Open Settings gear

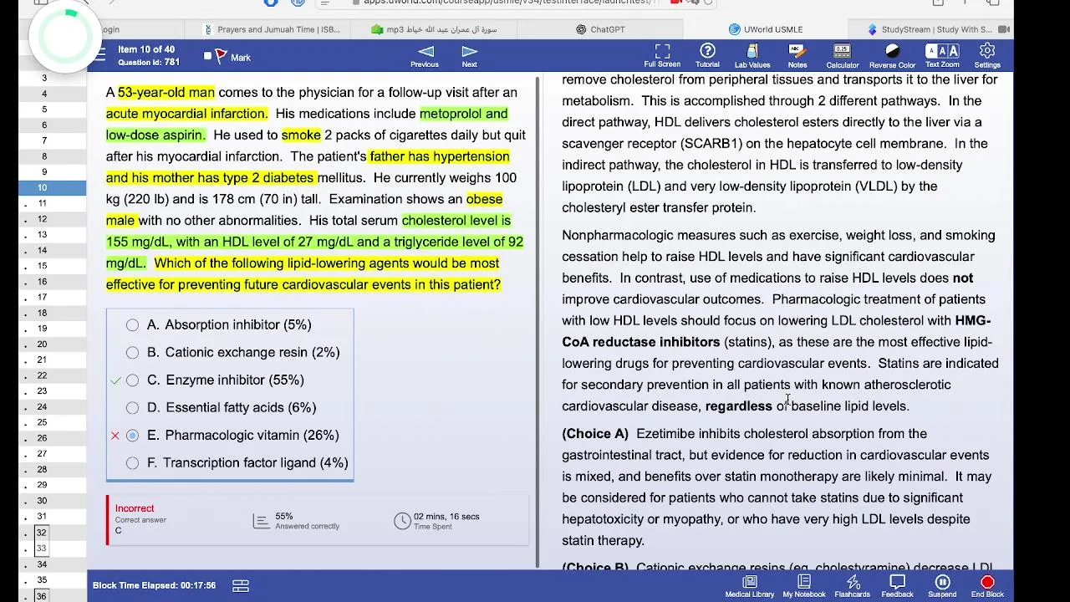coord(987,56)
